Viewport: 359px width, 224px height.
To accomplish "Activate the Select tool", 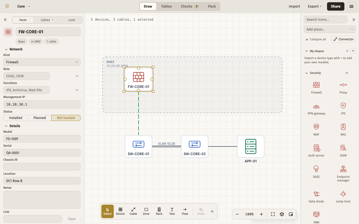I will click(x=107, y=211).
